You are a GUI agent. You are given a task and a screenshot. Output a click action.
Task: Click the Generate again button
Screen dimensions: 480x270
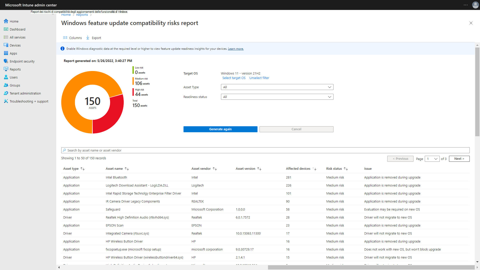click(220, 129)
